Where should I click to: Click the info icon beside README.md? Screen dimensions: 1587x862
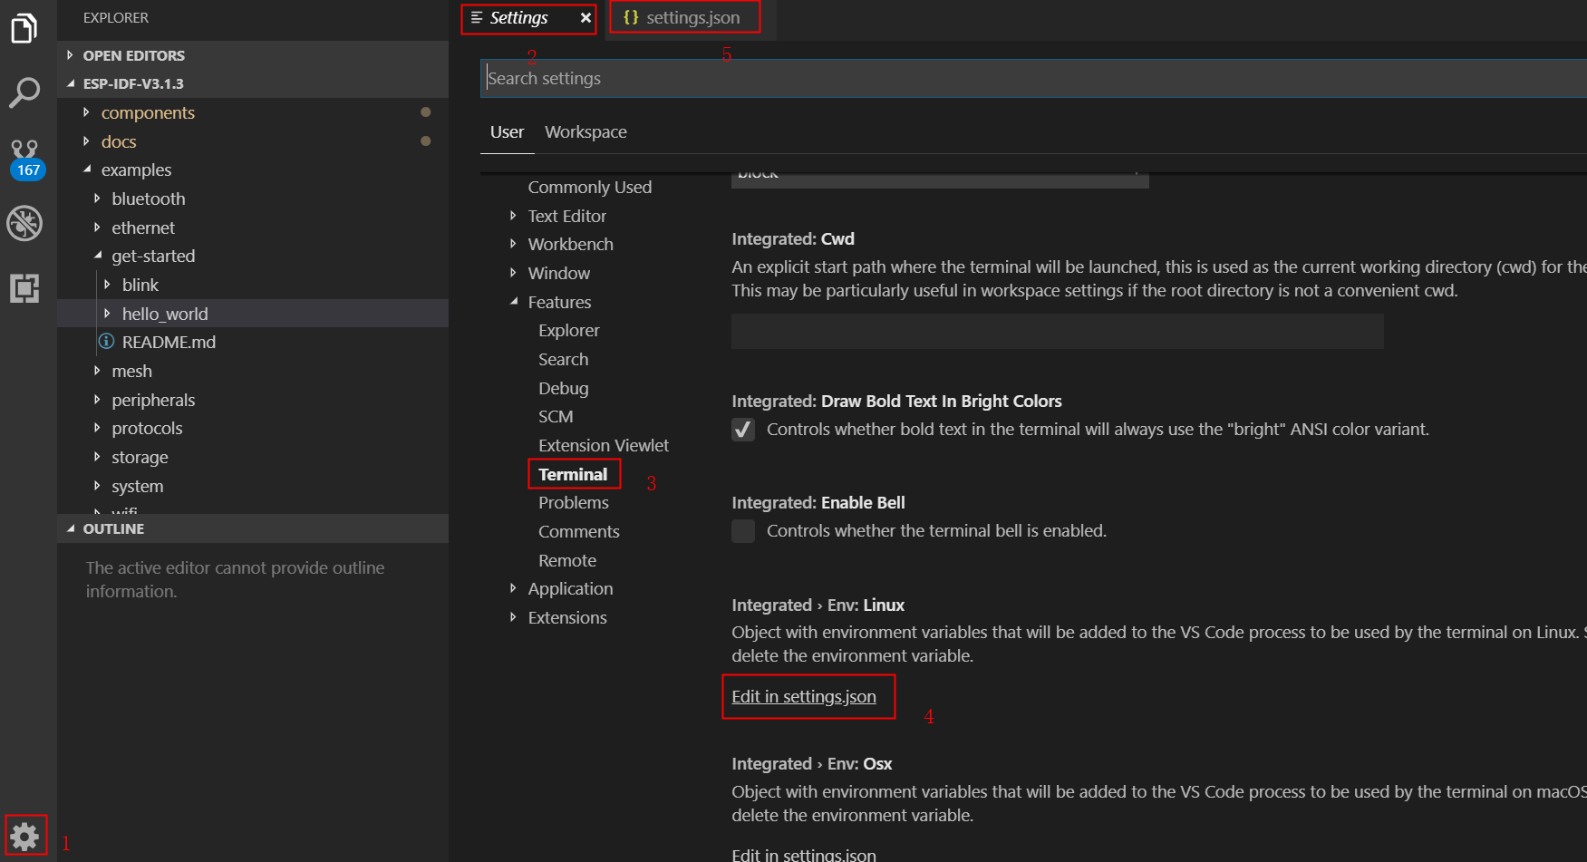tap(106, 342)
